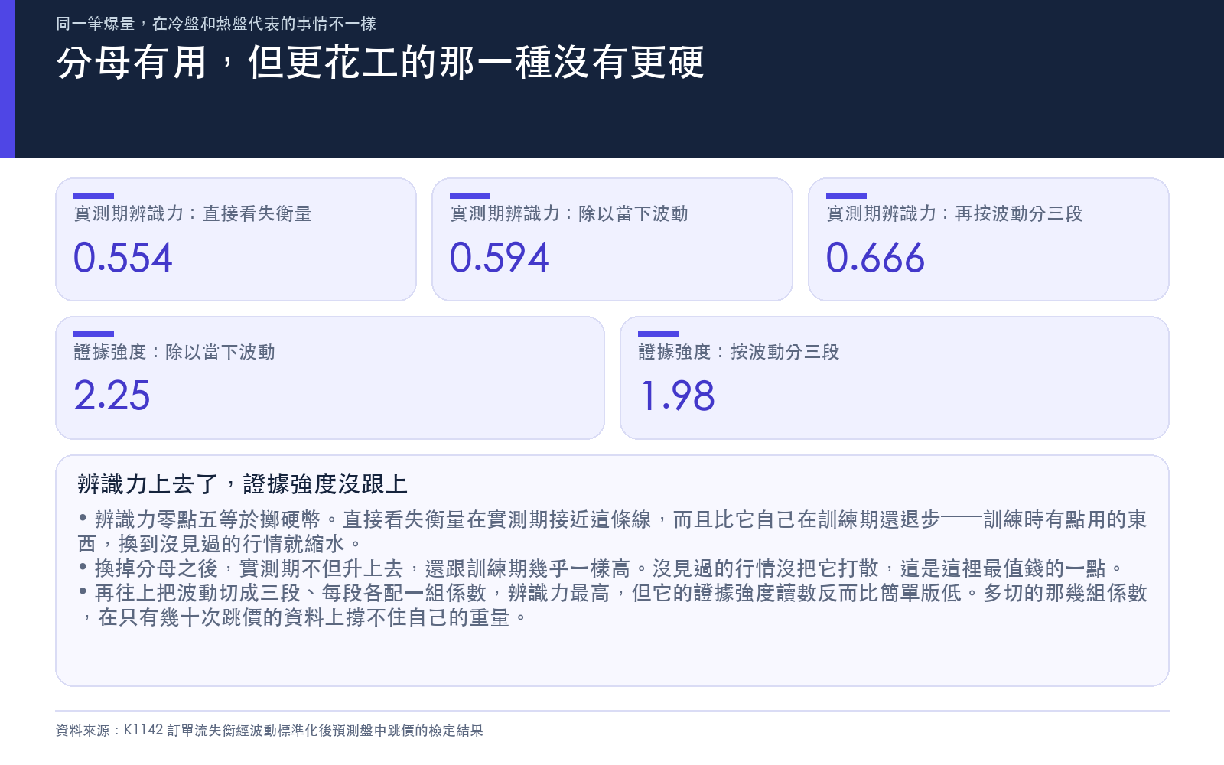
Task: Click the value 0.594
Action: 500,258
